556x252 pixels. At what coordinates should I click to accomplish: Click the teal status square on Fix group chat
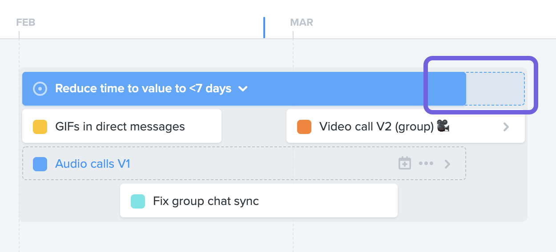(x=138, y=201)
